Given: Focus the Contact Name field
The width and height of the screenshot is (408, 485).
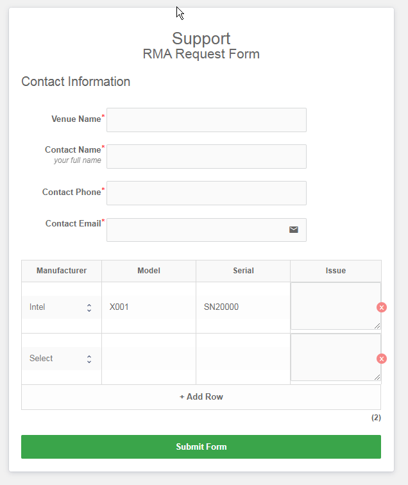Looking at the screenshot, I should [207, 157].
